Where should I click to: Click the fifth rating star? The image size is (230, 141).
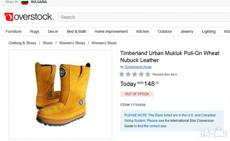tap(148, 74)
